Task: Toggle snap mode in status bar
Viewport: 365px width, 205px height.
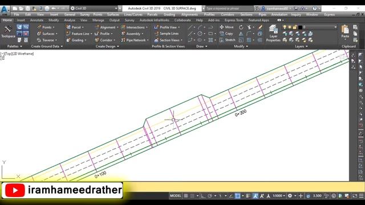Action: [192, 196]
